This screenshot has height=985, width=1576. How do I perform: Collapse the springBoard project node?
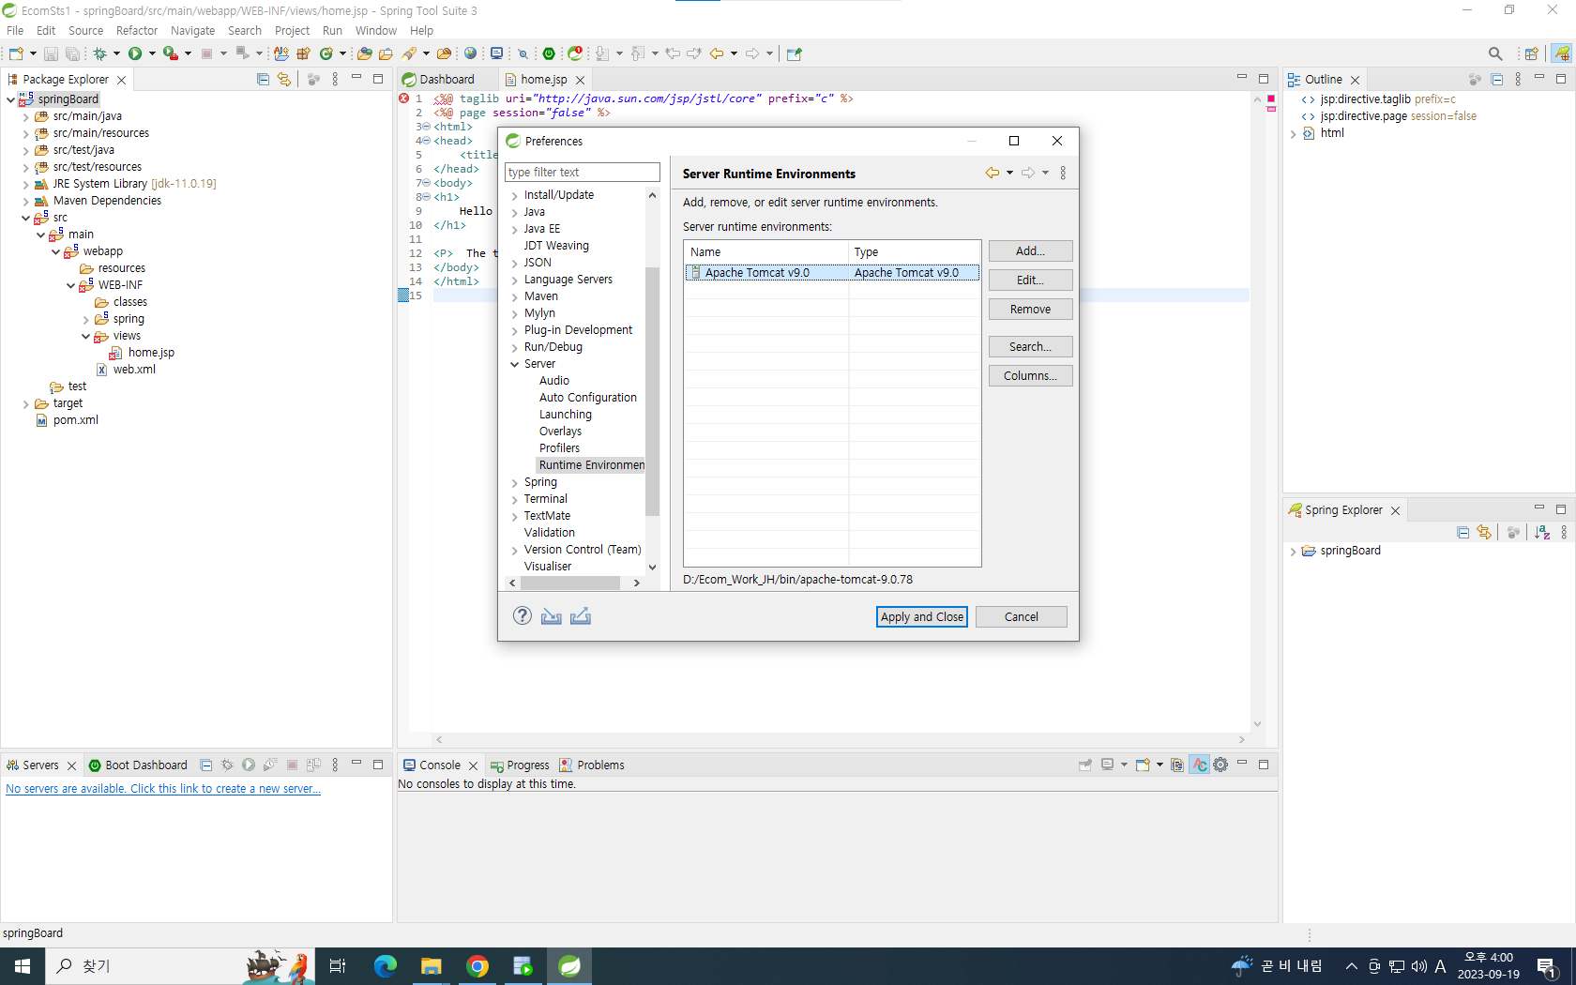(10, 99)
